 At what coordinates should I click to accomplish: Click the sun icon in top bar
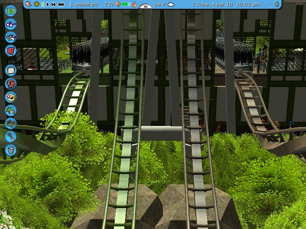(36, 4)
